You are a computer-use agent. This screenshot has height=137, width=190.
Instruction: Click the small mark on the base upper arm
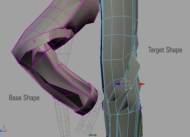[34, 41]
